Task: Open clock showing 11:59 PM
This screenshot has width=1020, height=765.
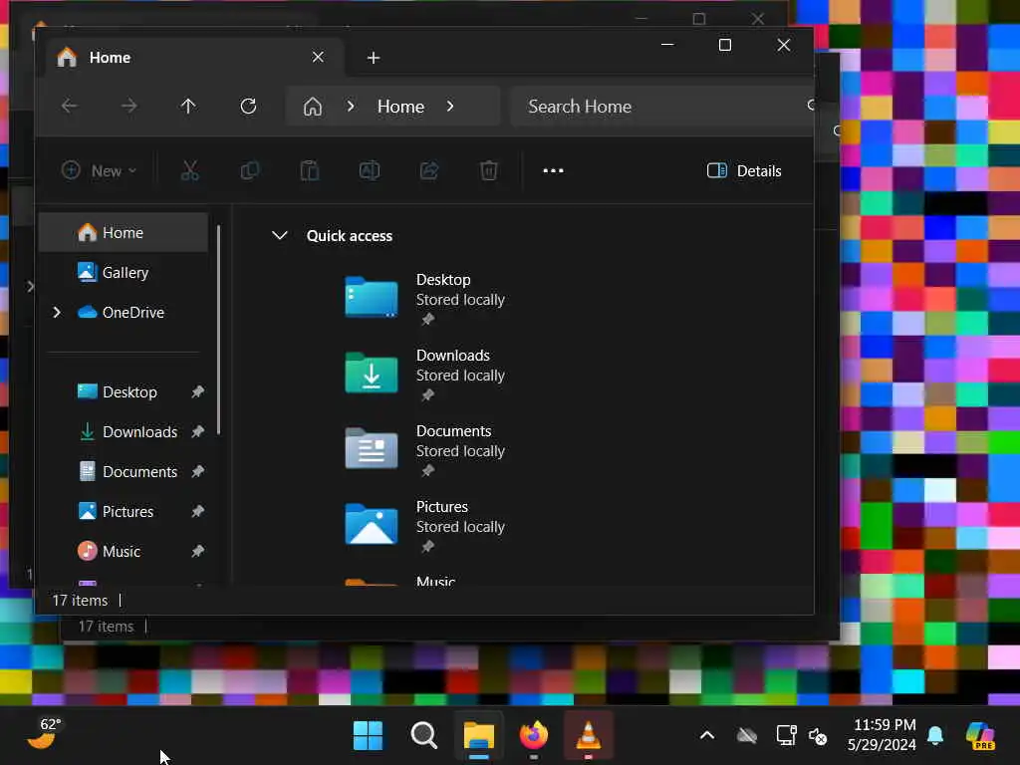Action: pos(883,734)
